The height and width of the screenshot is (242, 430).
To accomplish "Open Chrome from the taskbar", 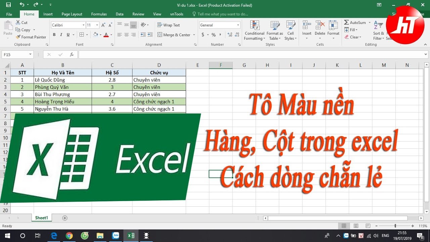I will 69,236.
